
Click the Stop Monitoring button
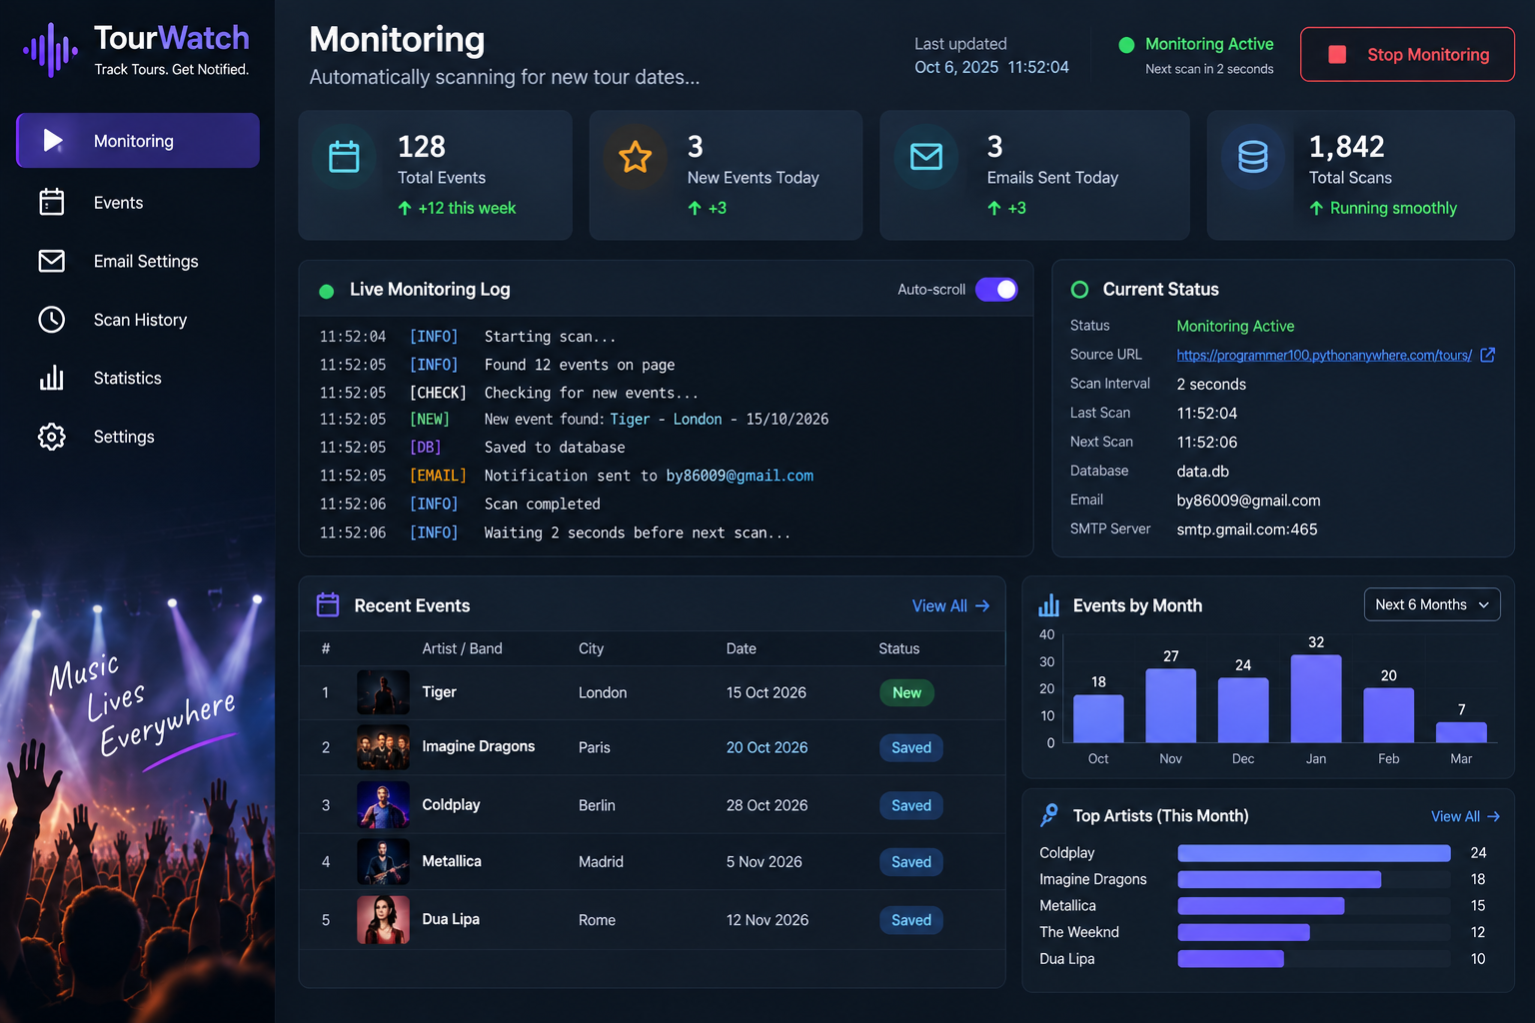1407,54
